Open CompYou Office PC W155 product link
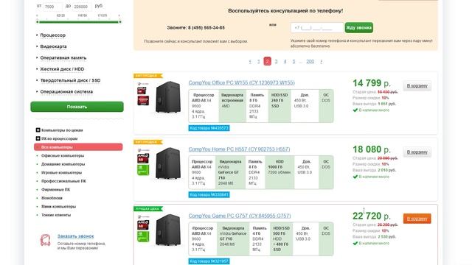Image resolution: width=472 pixels, height=265 pixels. click(241, 82)
